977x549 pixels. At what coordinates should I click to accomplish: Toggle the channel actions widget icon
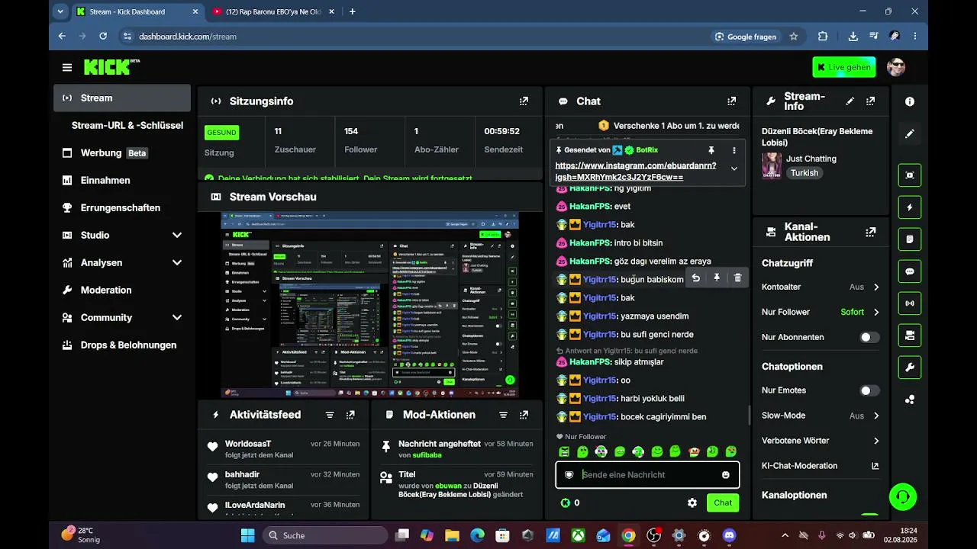pos(909,335)
